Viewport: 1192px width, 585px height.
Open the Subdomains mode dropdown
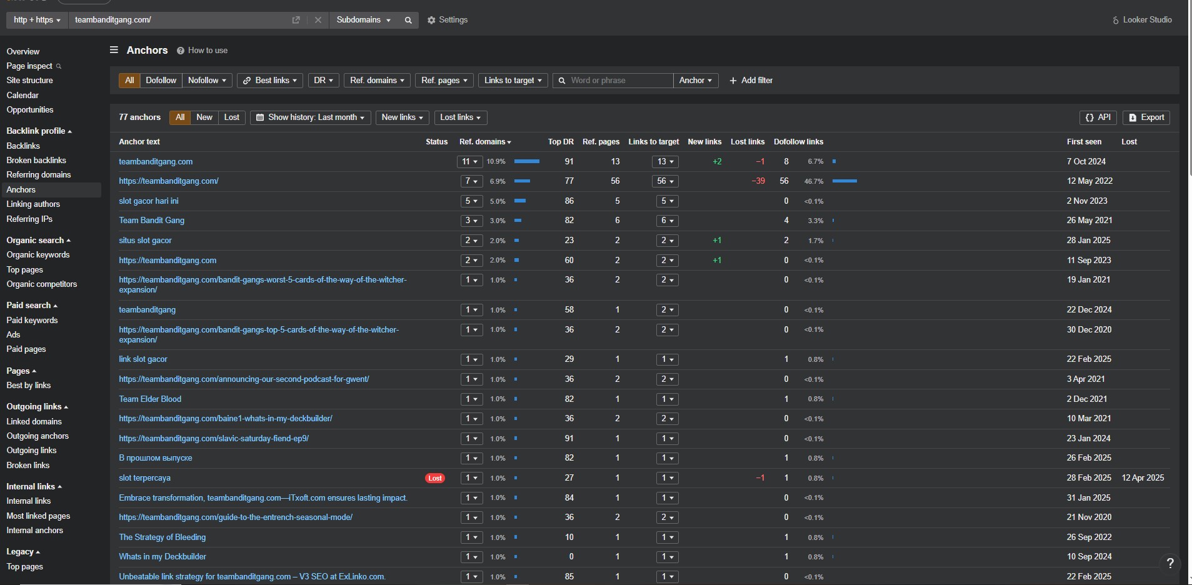[363, 20]
